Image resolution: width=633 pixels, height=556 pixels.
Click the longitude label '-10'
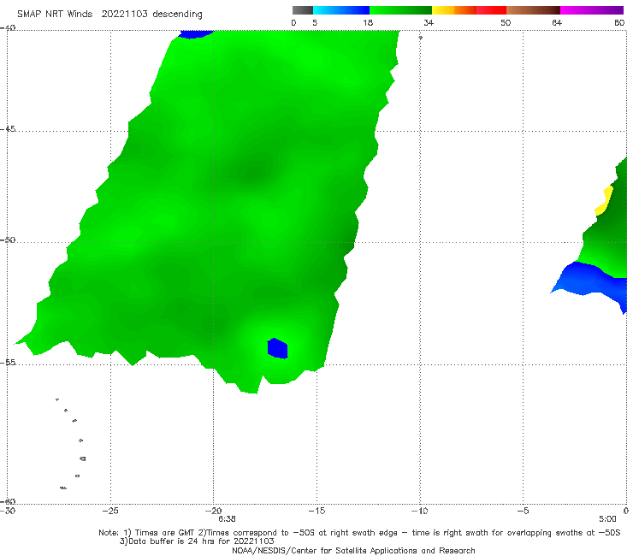419,511
